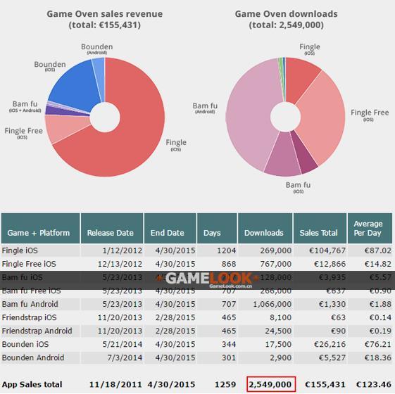Select the 'Bounden (Android)' label on revenue chart

[97, 49]
